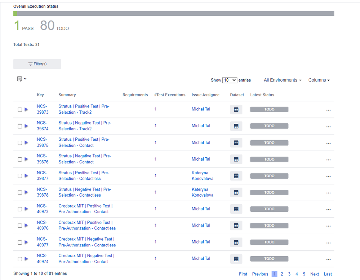Screen dimensions: 360x280
Task: Run test NCS-39873 with play icon
Action: (x=26, y=109)
